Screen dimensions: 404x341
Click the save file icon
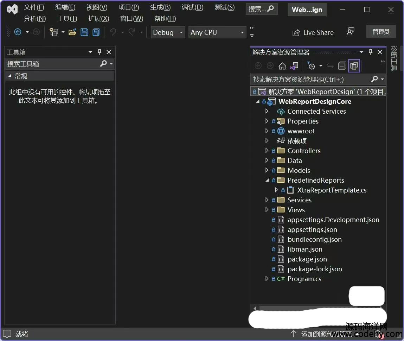(84, 32)
